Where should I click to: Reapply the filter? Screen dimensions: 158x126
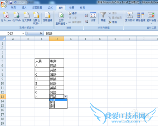[115, 18]
